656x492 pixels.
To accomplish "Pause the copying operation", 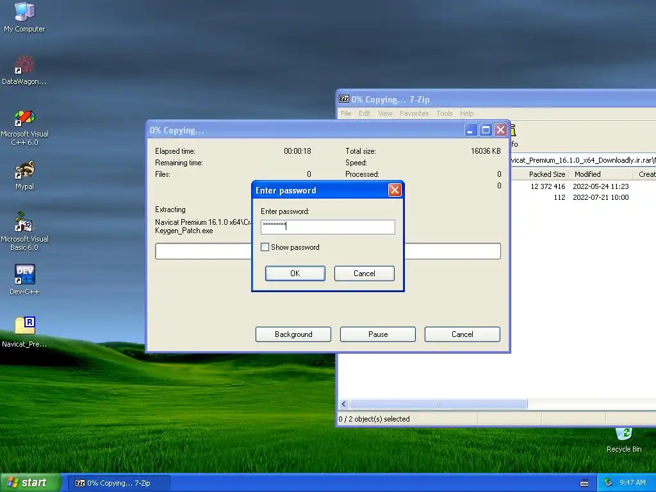I will tap(378, 334).
